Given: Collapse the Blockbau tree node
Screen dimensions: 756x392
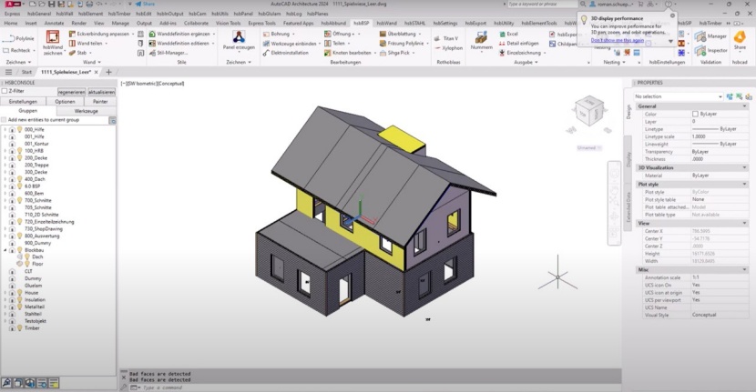Looking at the screenshot, I should click(4, 250).
